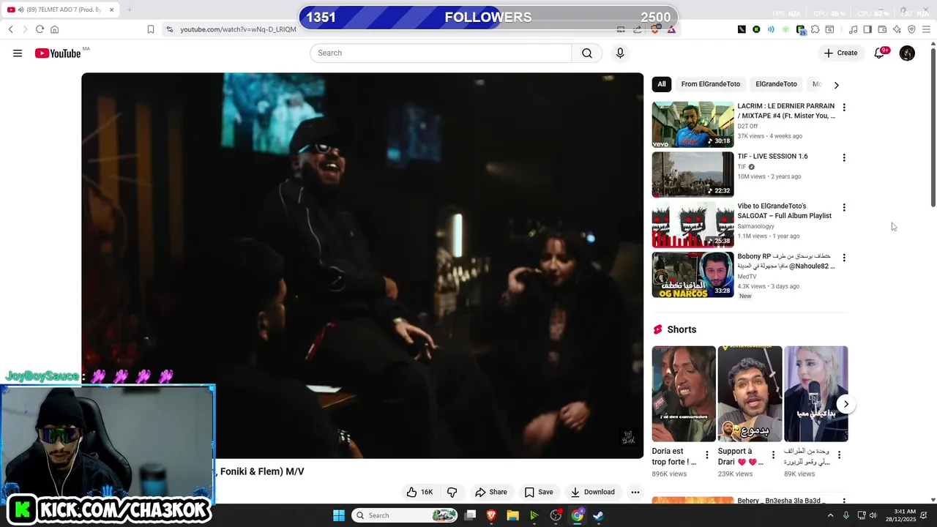The width and height of the screenshot is (937, 527).
Task: Open Task View on taskbar
Action: pos(470,515)
